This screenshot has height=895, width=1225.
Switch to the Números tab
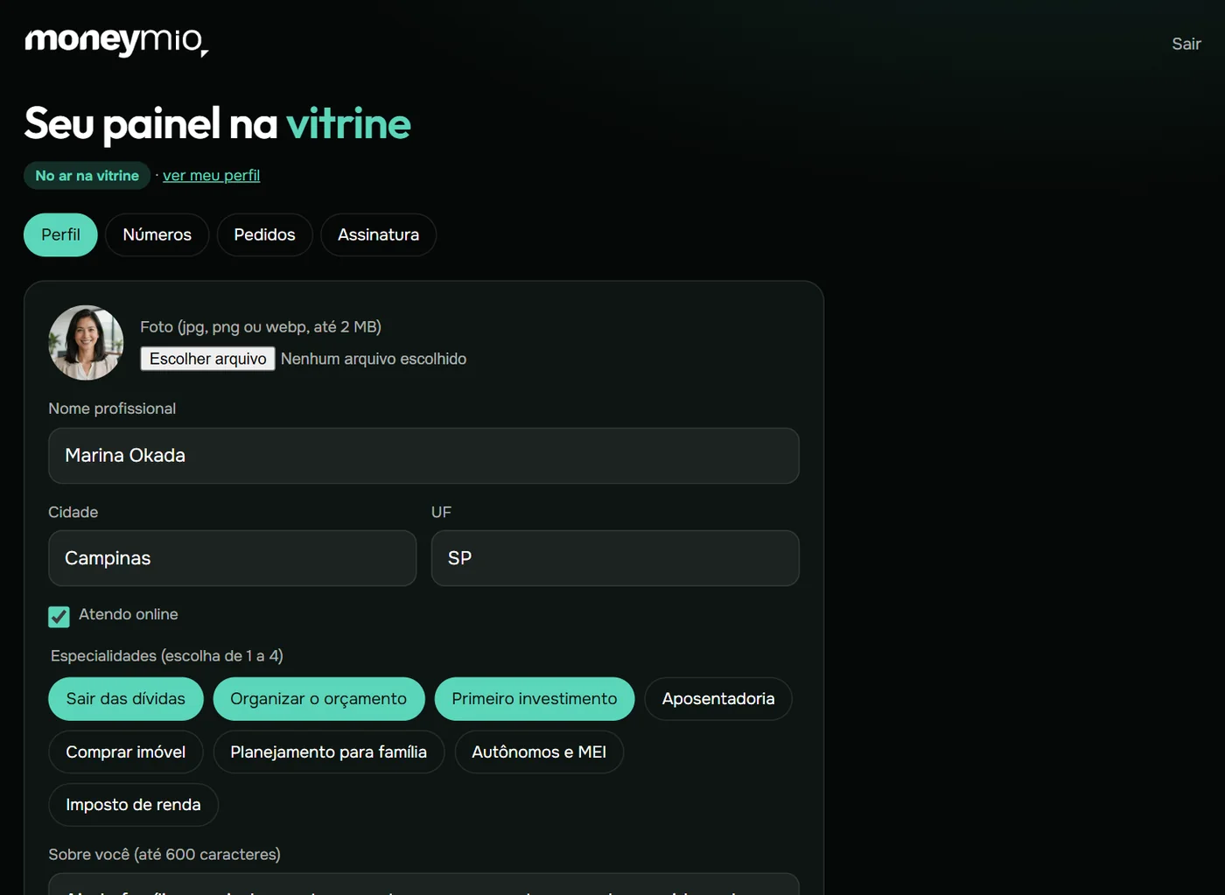coord(157,234)
